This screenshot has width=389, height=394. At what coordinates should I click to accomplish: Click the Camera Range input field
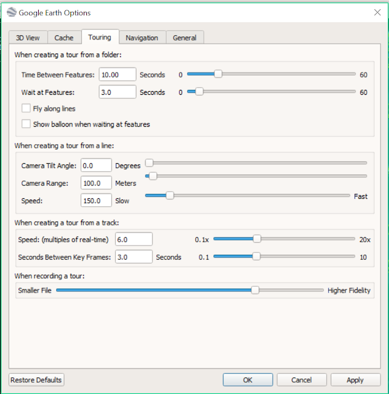coord(96,183)
